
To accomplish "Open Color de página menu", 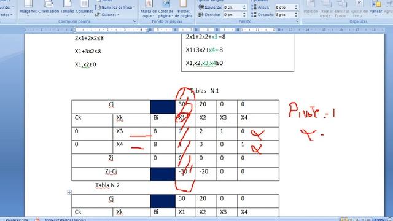I will pyautogui.click(x=166, y=9).
